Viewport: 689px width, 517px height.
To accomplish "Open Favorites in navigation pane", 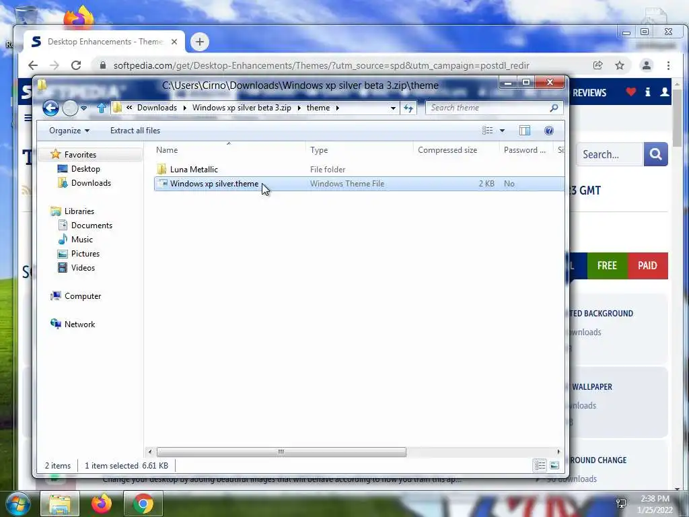I will 80,155.
